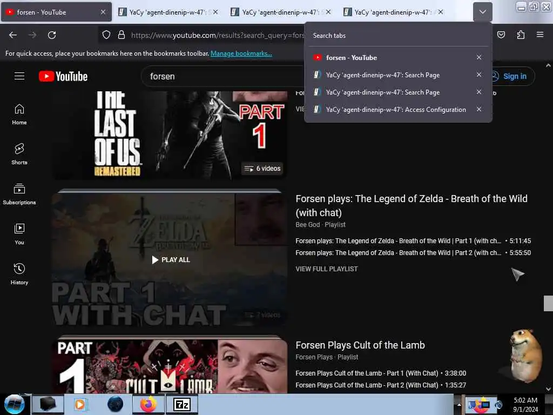Open the media player taskbar icon

pos(80,404)
